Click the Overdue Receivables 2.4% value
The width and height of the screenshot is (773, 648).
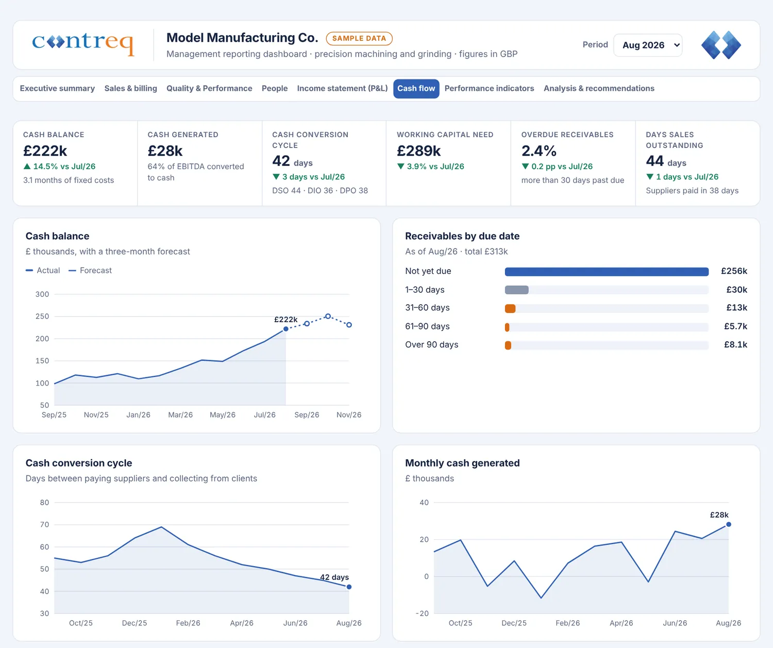click(539, 151)
